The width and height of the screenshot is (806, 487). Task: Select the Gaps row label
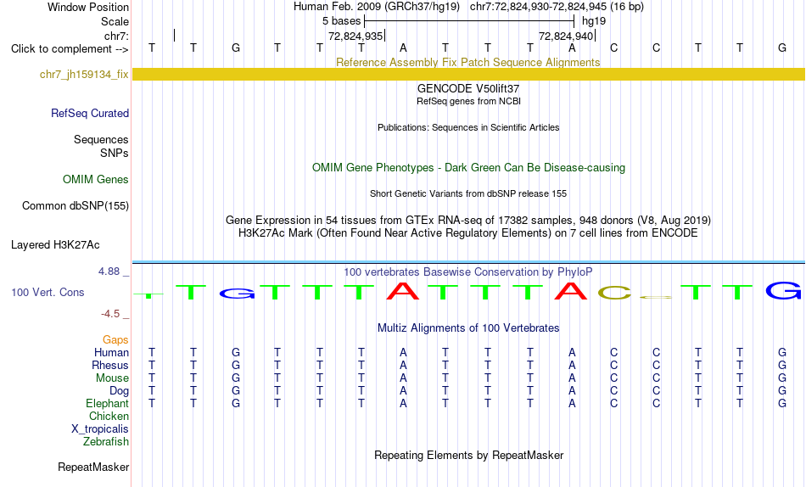115,340
